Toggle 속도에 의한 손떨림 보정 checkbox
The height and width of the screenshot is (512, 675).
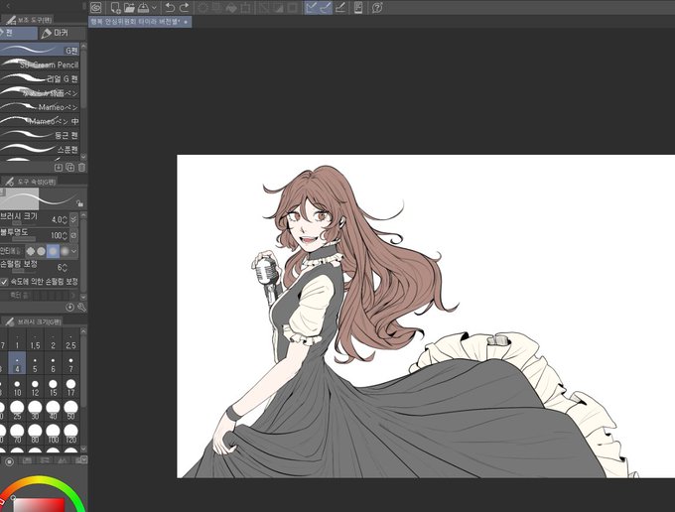[x=4, y=282]
